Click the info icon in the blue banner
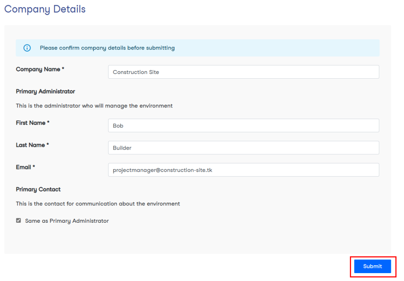 (x=27, y=48)
